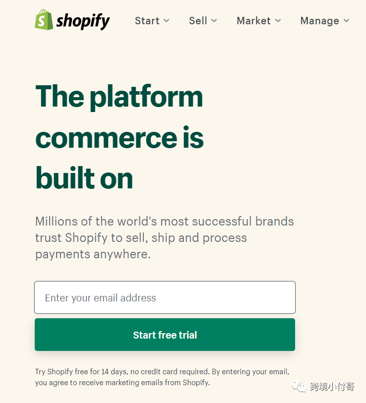This screenshot has height=403, width=366.
Task: Open the Manage navigation menu
Action: [319, 21]
